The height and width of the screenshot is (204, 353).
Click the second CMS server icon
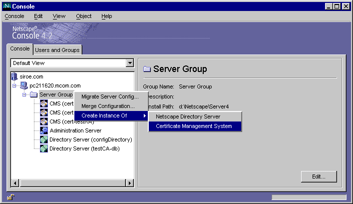point(44,112)
